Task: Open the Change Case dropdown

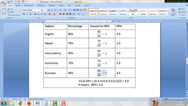Action: (45, 14)
